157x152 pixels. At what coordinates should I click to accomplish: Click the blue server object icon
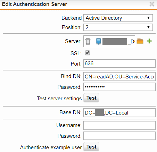tap(98, 41)
